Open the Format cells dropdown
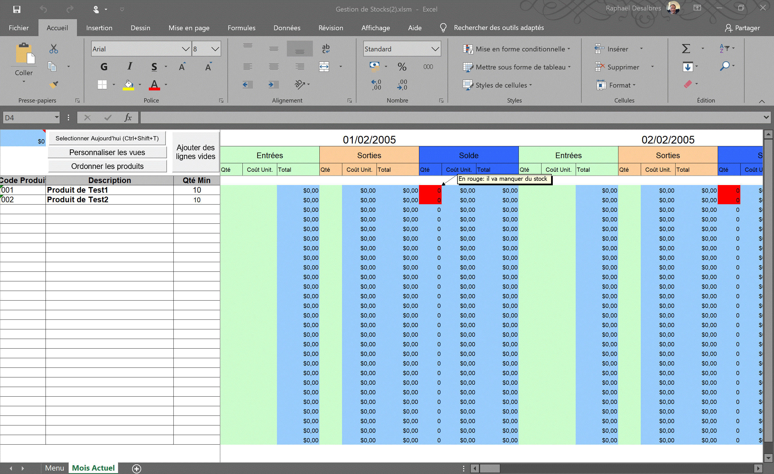The width and height of the screenshot is (774, 474). pyautogui.click(x=616, y=85)
